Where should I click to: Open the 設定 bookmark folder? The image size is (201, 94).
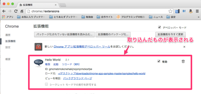(x=171, y=17)
